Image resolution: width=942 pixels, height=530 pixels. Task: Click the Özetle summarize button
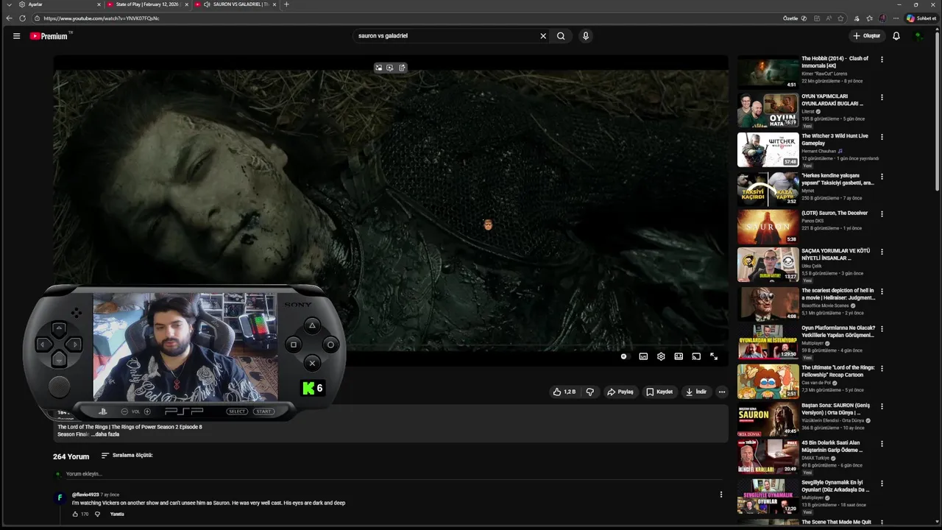point(795,18)
